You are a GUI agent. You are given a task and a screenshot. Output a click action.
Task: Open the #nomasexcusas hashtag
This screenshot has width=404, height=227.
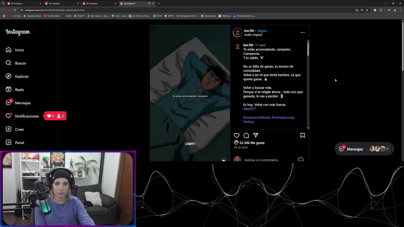283,117
